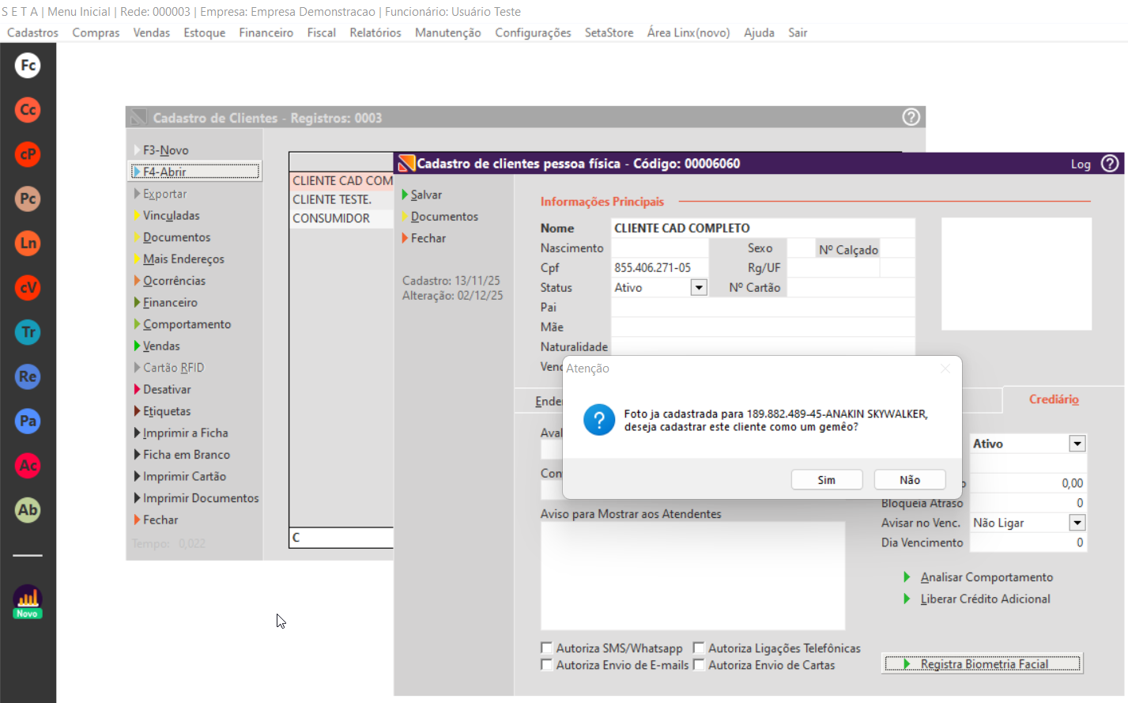Open the SetaStore menu
1128x703 pixels.
click(609, 32)
